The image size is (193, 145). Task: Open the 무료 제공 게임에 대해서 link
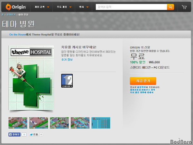tap(142, 92)
